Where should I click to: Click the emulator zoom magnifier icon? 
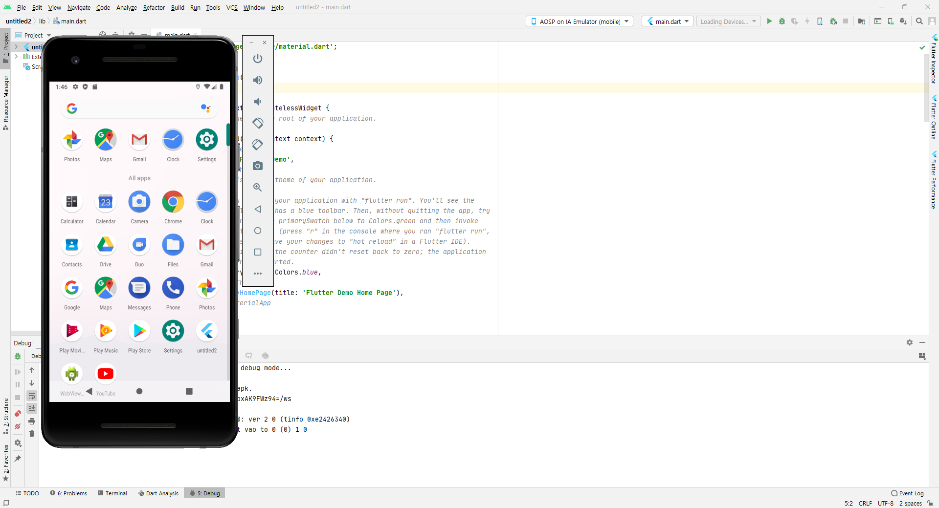[x=258, y=188]
